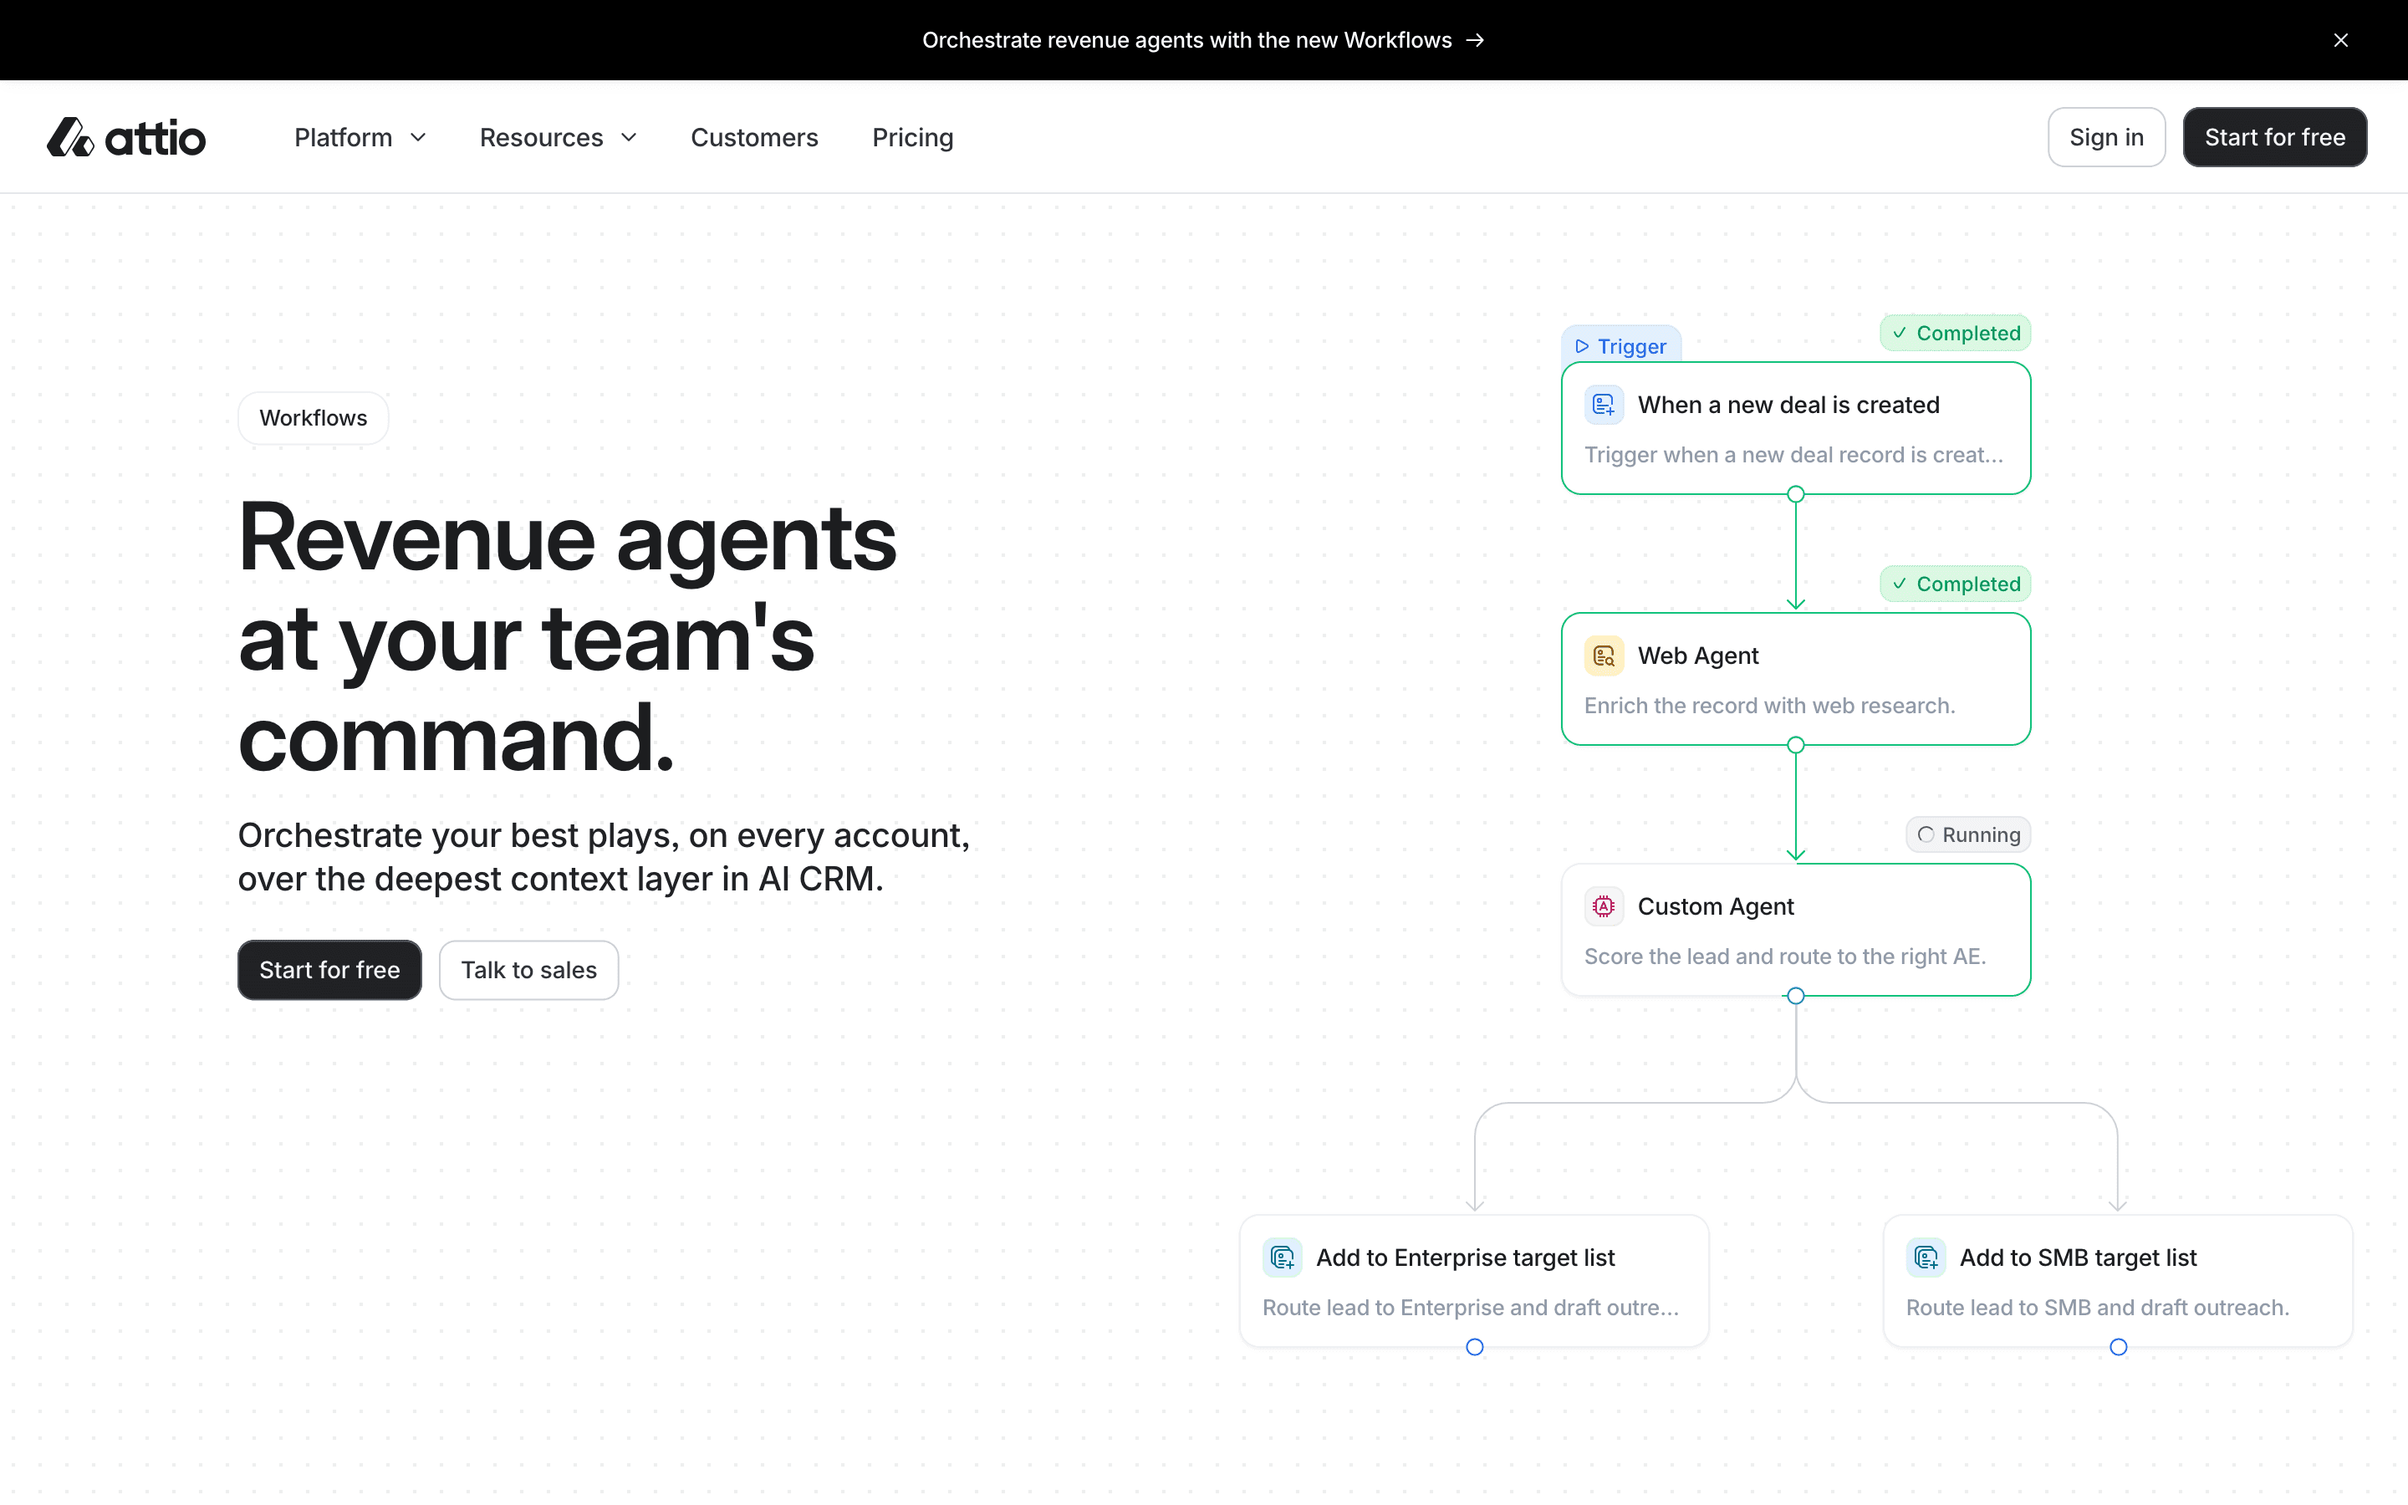
Task: Click the output connector below the trigger node
Action: (x=1796, y=493)
